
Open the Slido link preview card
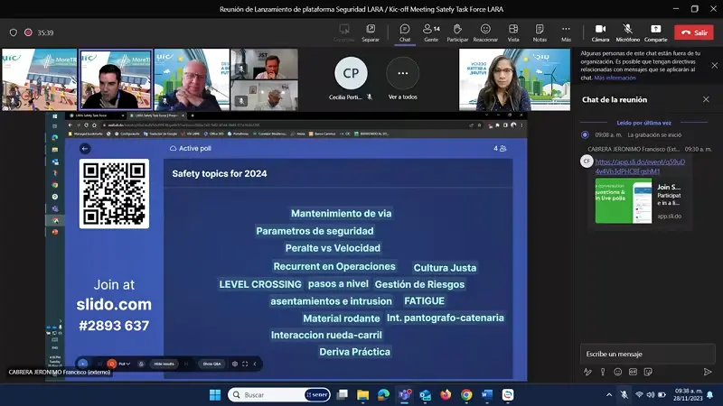click(640, 201)
